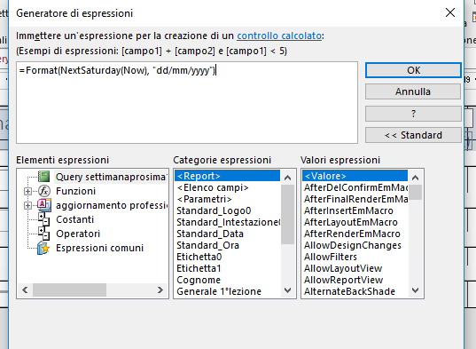Click right scroll arrow under Elementi espressioni
Viewport: 476px width, 349px height.
160,290
